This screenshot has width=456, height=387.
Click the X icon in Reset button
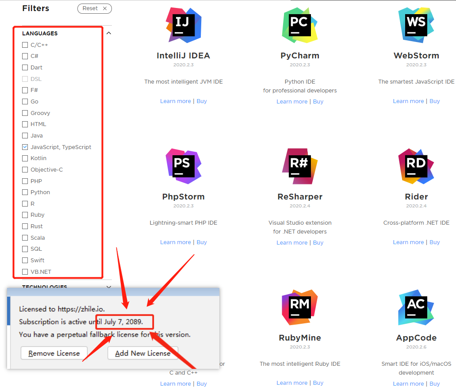click(105, 8)
